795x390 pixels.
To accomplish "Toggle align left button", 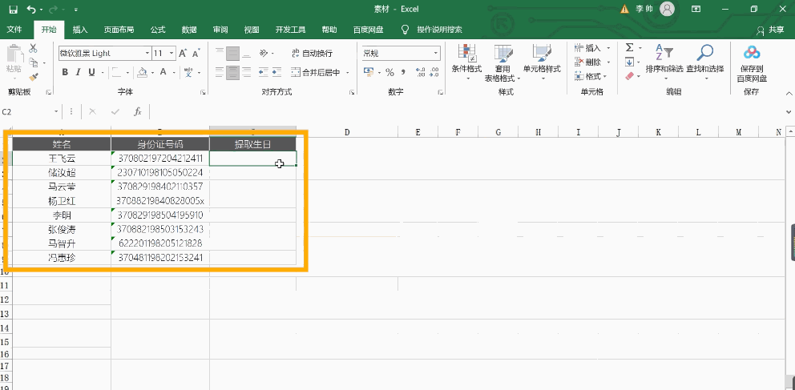I will (x=219, y=72).
